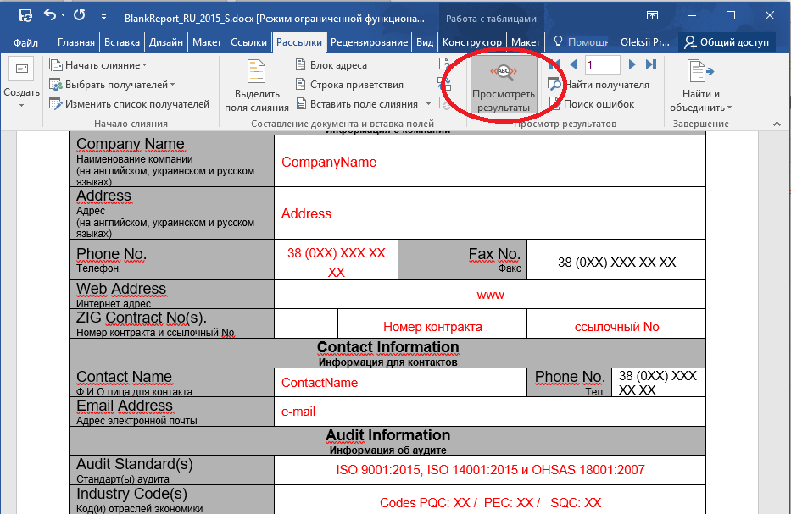Redo the last action
Image resolution: width=791 pixels, height=514 pixels.
[x=79, y=15]
